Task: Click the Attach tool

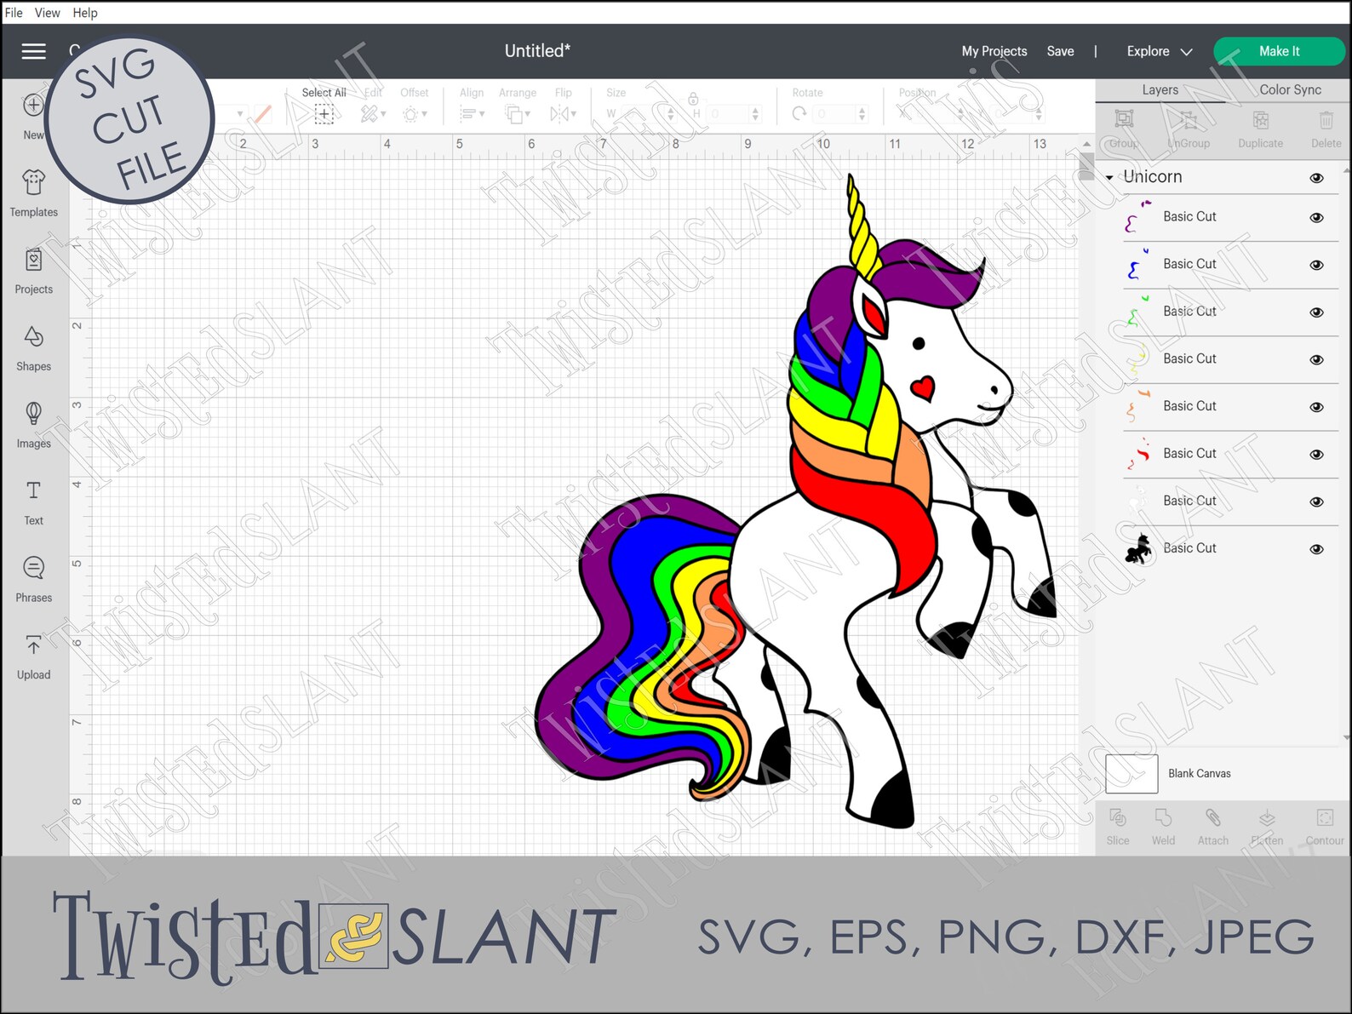Action: point(1213,827)
